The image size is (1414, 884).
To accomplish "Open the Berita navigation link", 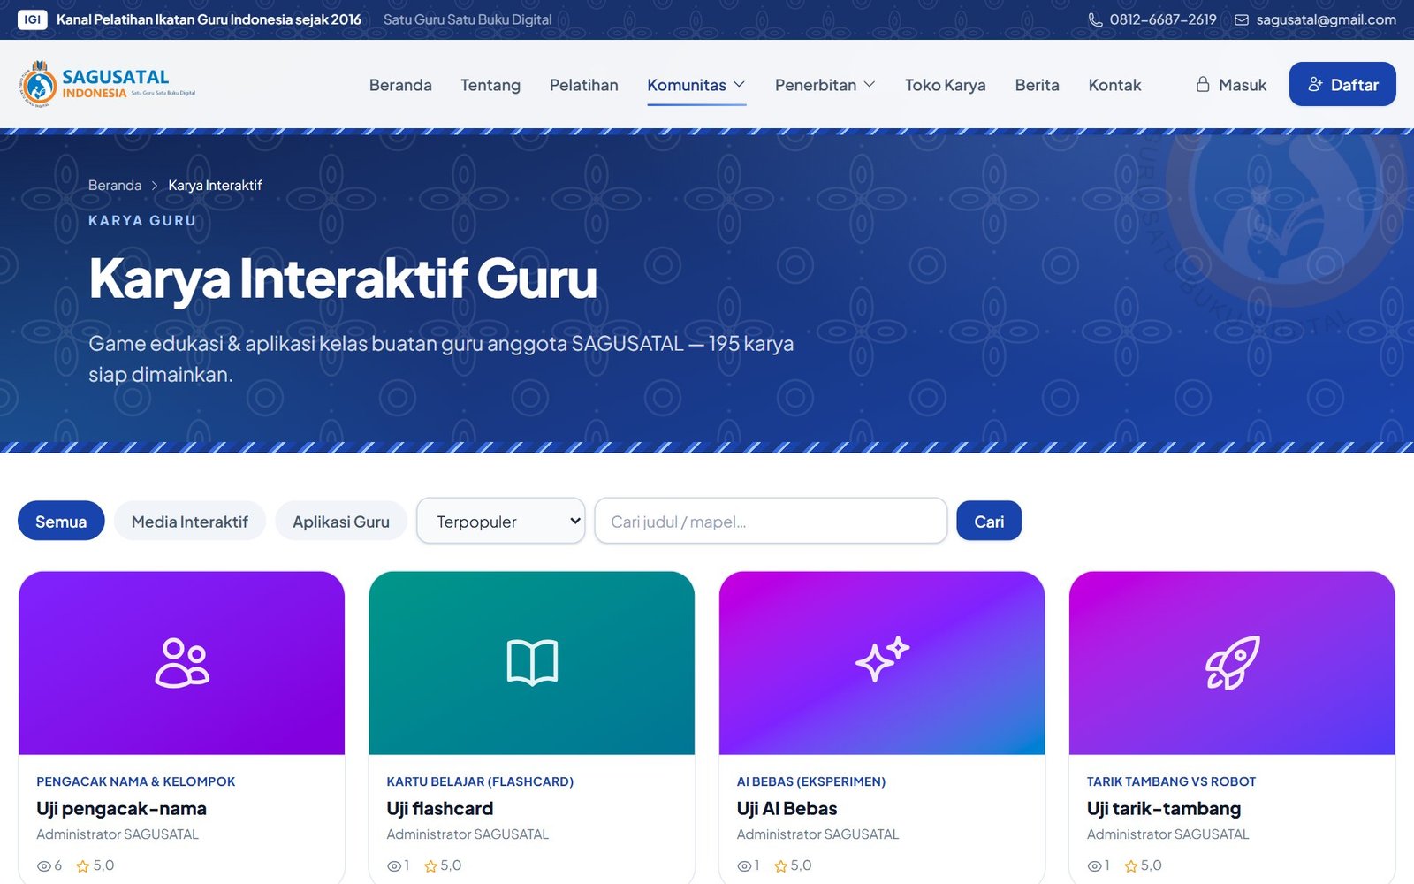I will (x=1038, y=85).
